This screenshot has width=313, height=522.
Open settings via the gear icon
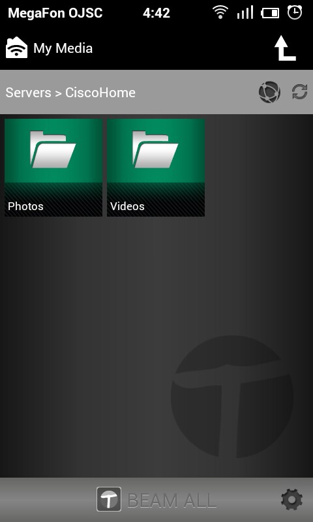click(x=291, y=499)
